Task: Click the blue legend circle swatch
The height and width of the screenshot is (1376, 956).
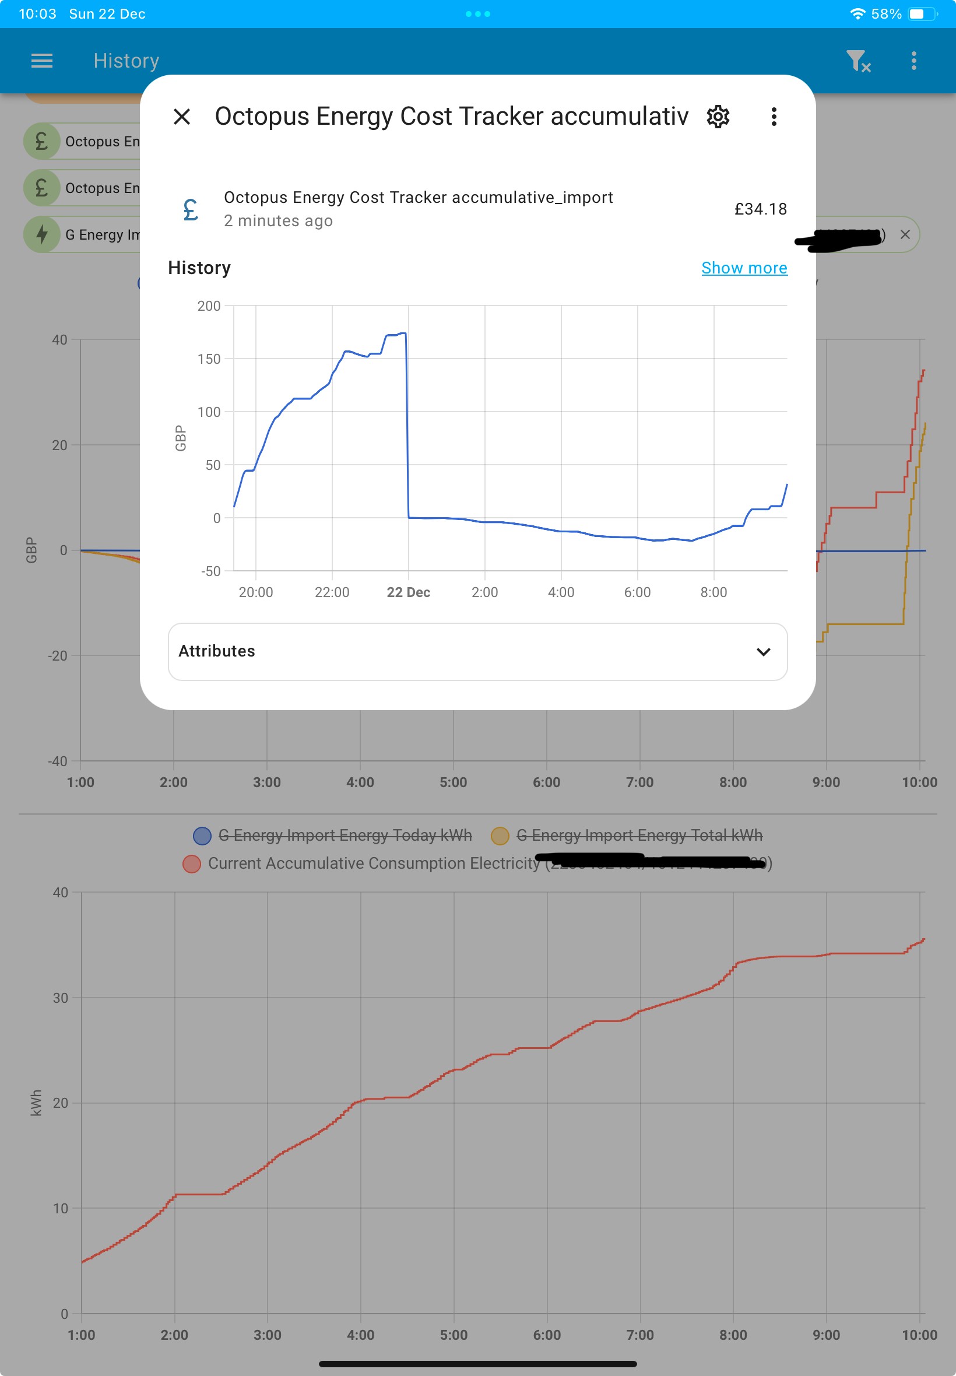Action: tap(202, 836)
